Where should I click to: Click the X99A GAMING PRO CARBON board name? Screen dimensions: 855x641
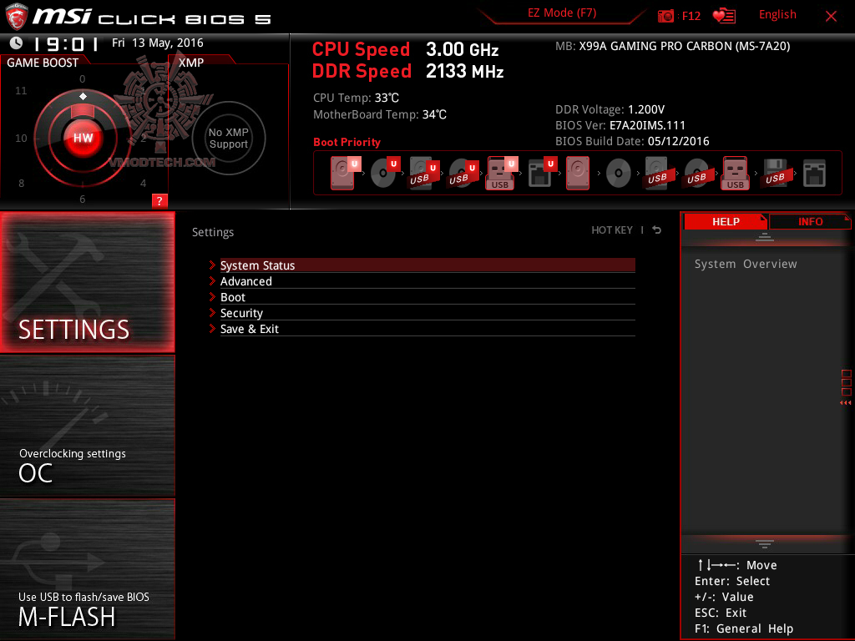tap(685, 46)
